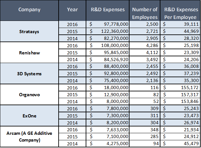The height and width of the screenshot is (148, 201).
Task: Select employee count 2,500
Action: coord(145,24)
